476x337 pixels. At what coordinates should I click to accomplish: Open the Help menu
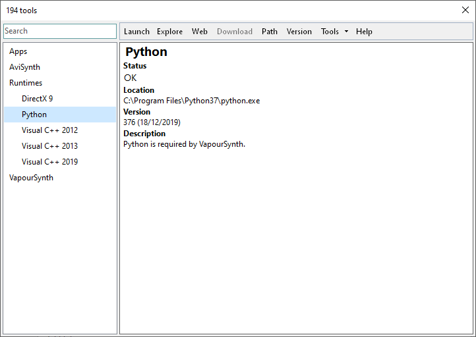pyautogui.click(x=364, y=32)
